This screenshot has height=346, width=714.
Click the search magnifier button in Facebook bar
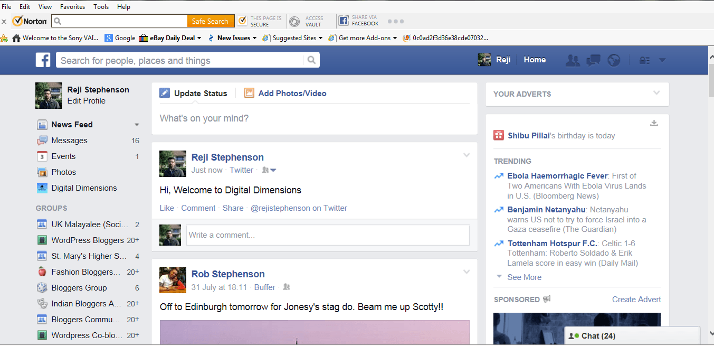coord(311,60)
